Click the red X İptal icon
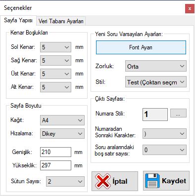The image size is (195, 196). point(102,181)
